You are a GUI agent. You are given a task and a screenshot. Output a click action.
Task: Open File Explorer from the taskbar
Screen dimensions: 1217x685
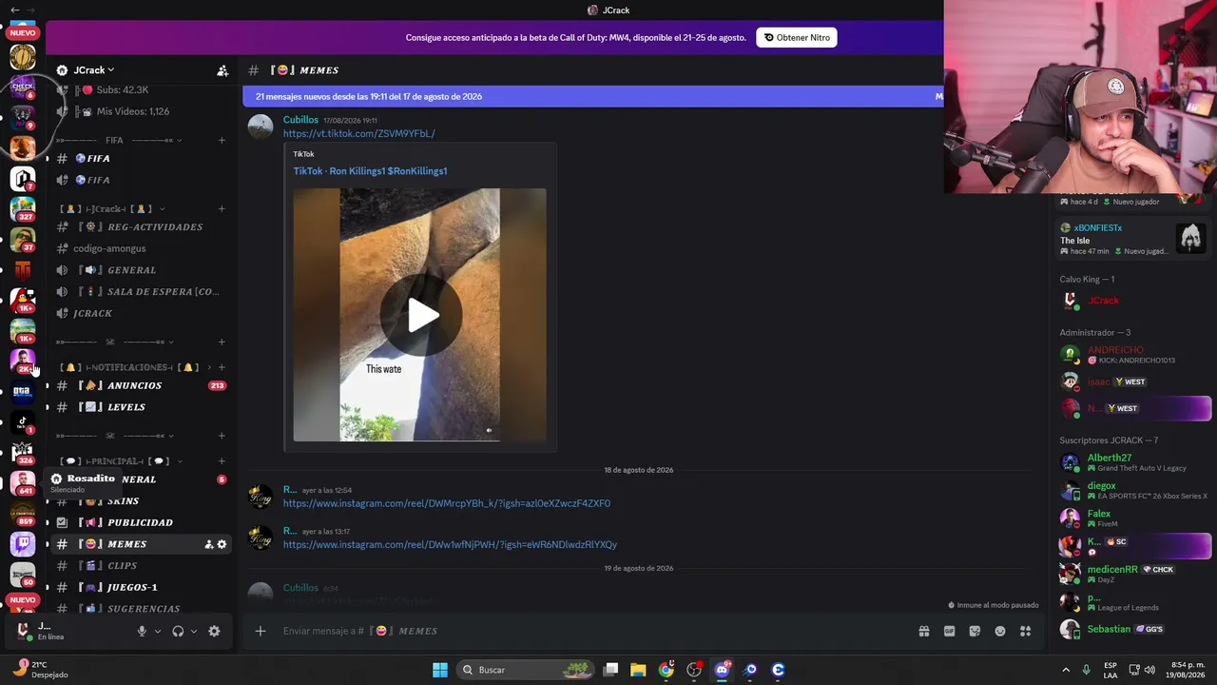(x=638, y=670)
